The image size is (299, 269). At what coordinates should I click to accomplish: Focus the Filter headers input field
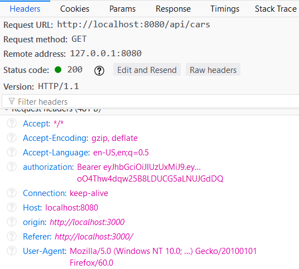pyautogui.click(x=151, y=102)
